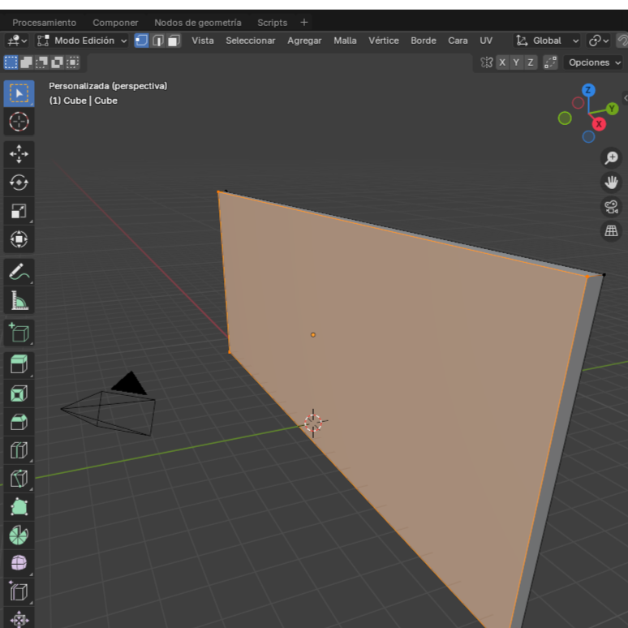628x628 pixels.
Task: Click the zoom magnifier viewport button
Action: click(x=611, y=158)
